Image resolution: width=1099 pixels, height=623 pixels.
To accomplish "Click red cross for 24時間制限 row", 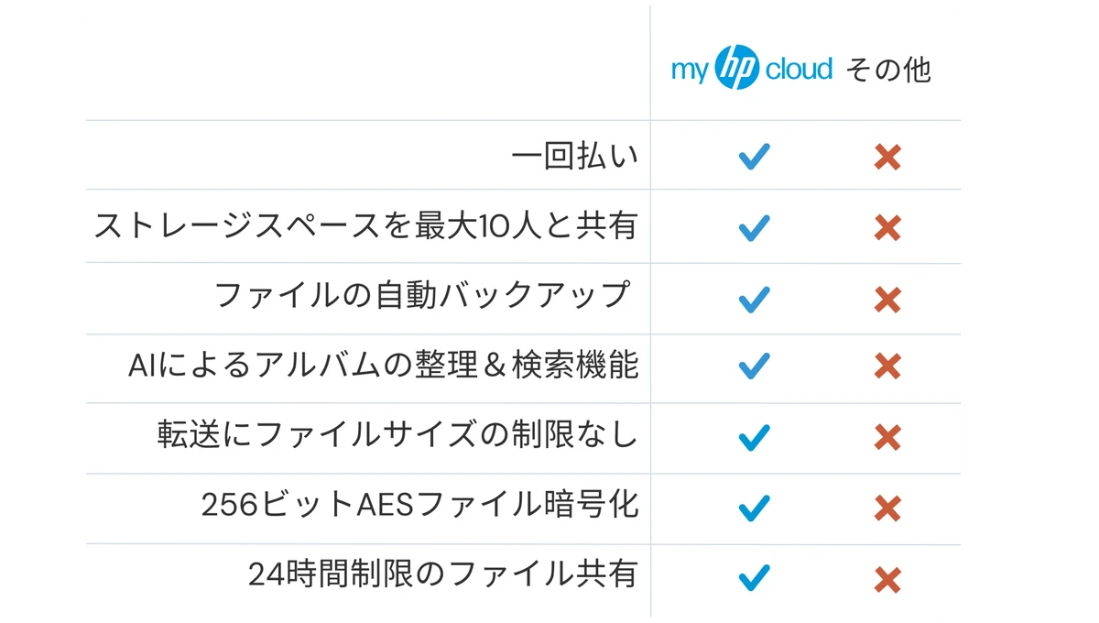I will 887,579.
